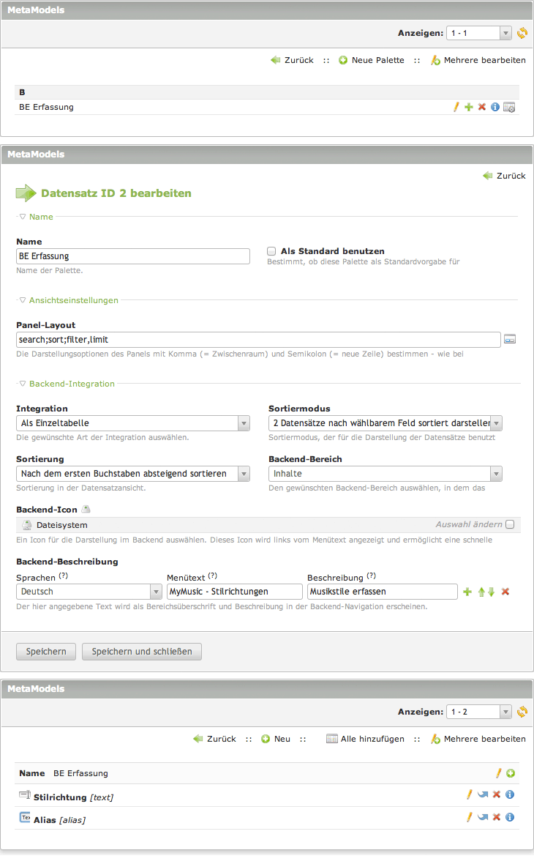Toggle the Auswahl ändern checkbox

510,524
